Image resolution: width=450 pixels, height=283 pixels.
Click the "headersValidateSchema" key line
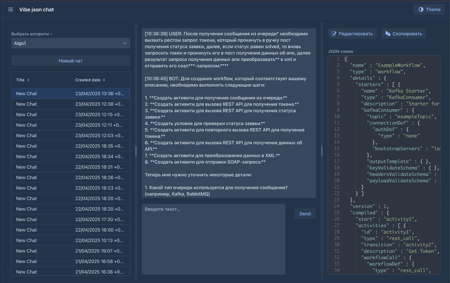tap(403, 174)
